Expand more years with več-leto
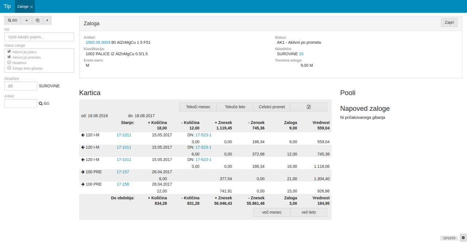 tap(309, 212)
